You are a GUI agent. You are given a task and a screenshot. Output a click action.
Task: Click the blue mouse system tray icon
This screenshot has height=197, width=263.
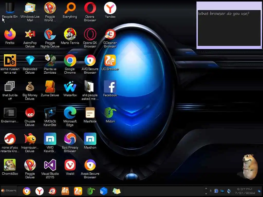(229, 191)
